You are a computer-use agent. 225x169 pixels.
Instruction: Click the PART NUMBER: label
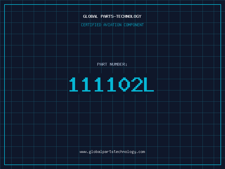pos(112,64)
